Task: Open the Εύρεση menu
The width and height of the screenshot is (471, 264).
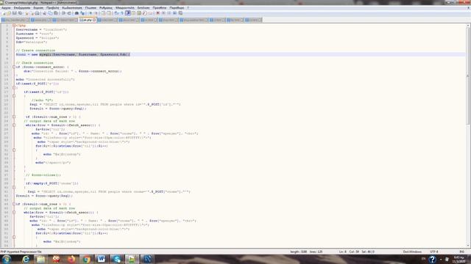Action: click(38, 8)
